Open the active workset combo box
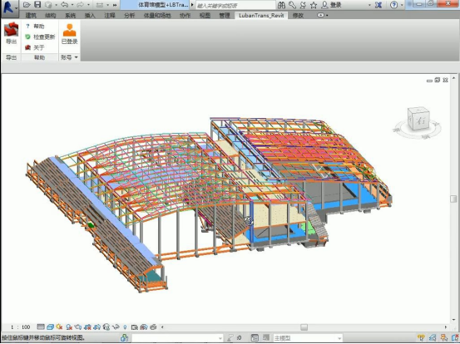This screenshot has width=460, height=344. click(177, 338)
